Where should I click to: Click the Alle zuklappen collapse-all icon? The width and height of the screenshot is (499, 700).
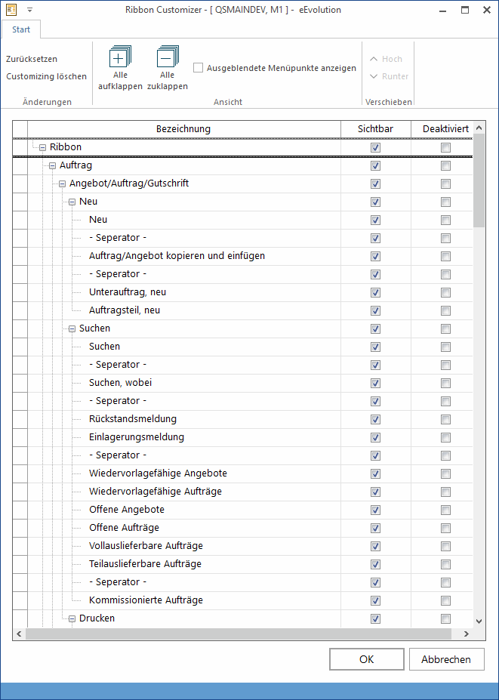(167, 57)
